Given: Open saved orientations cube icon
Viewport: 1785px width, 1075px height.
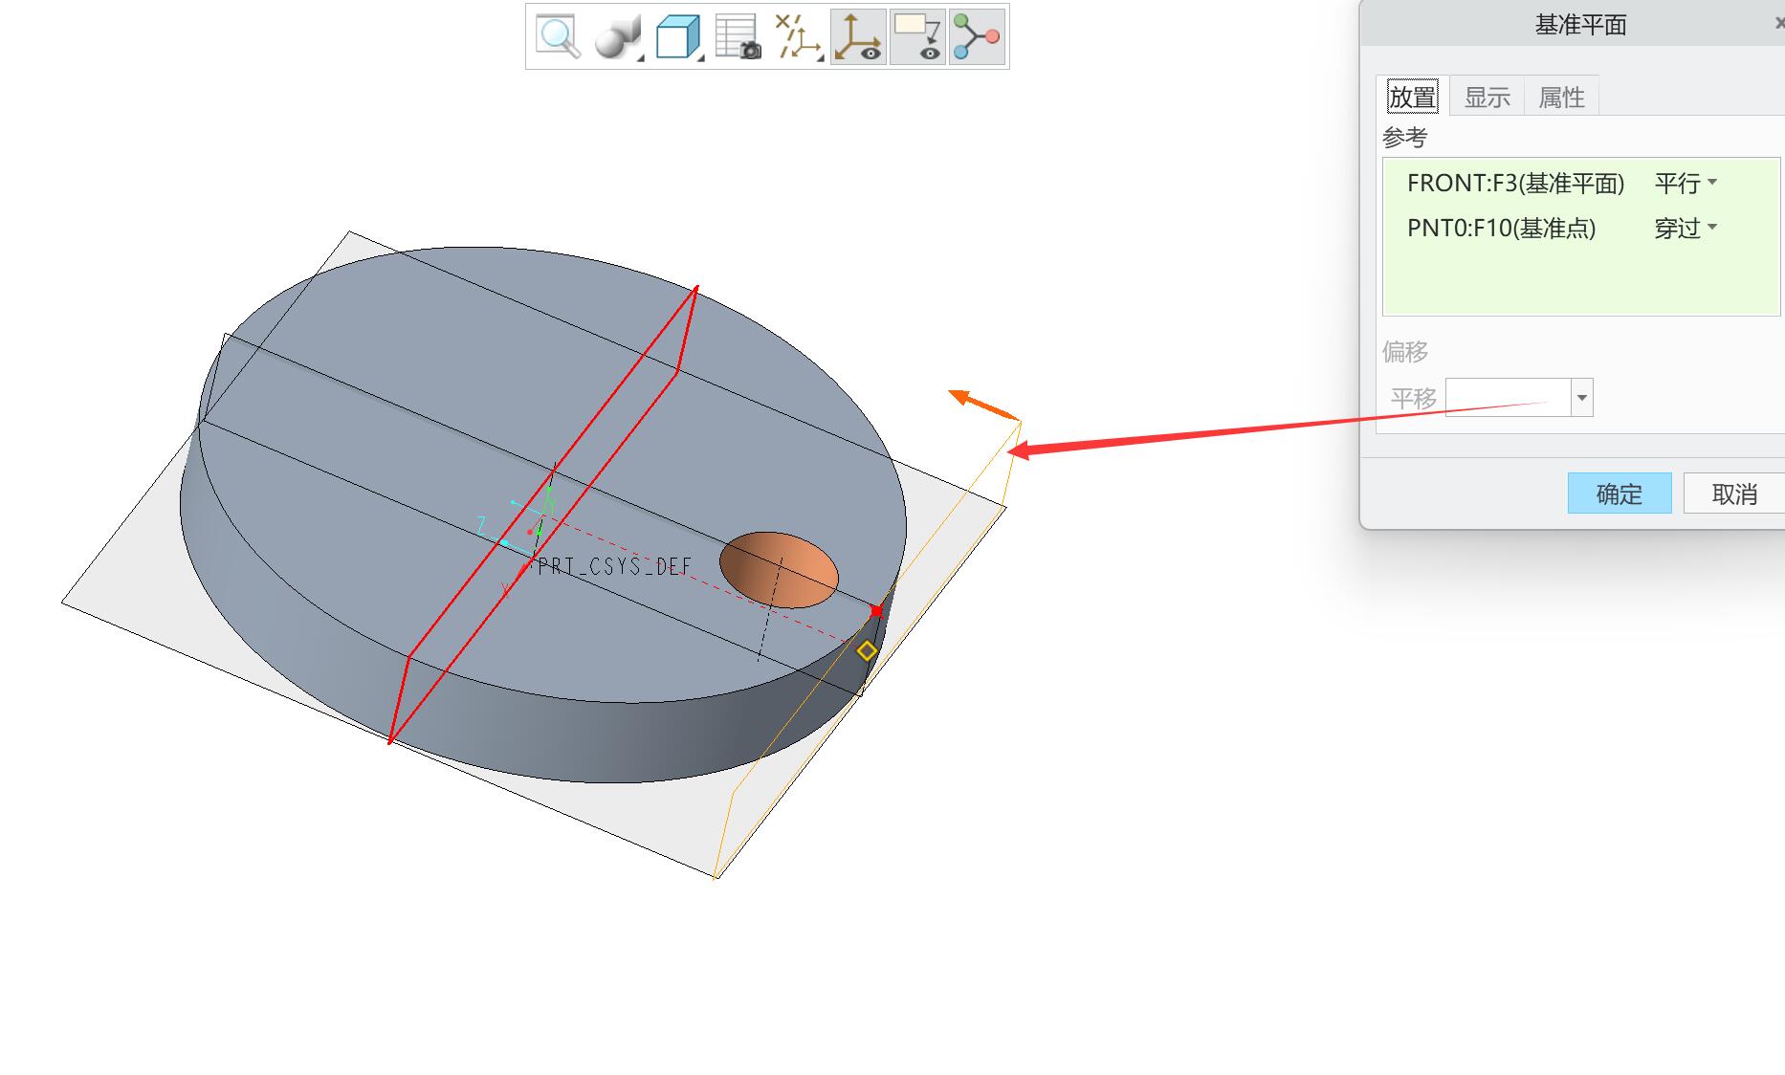Looking at the screenshot, I should [x=679, y=37].
